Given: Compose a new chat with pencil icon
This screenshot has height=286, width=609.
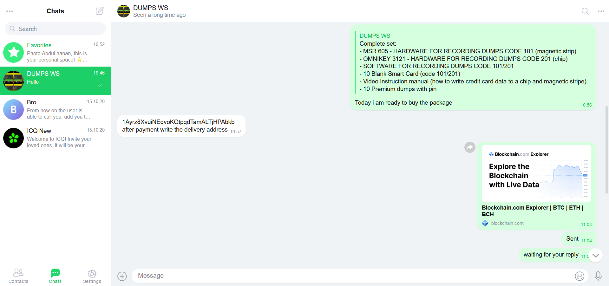Looking at the screenshot, I should coord(100,11).
